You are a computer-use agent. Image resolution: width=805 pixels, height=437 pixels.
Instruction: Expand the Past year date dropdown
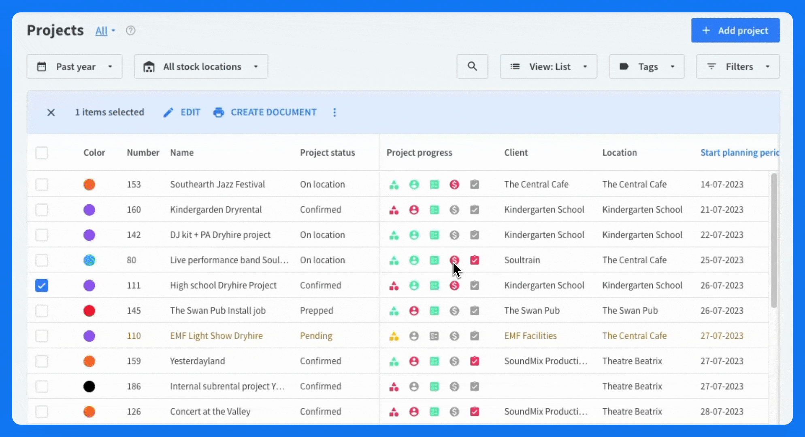click(x=75, y=66)
